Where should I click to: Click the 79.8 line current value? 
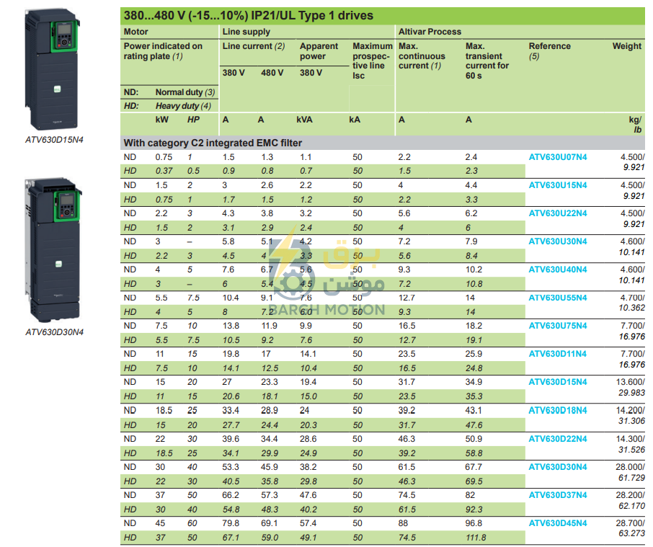pyautogui.click(x=231, y=523)
